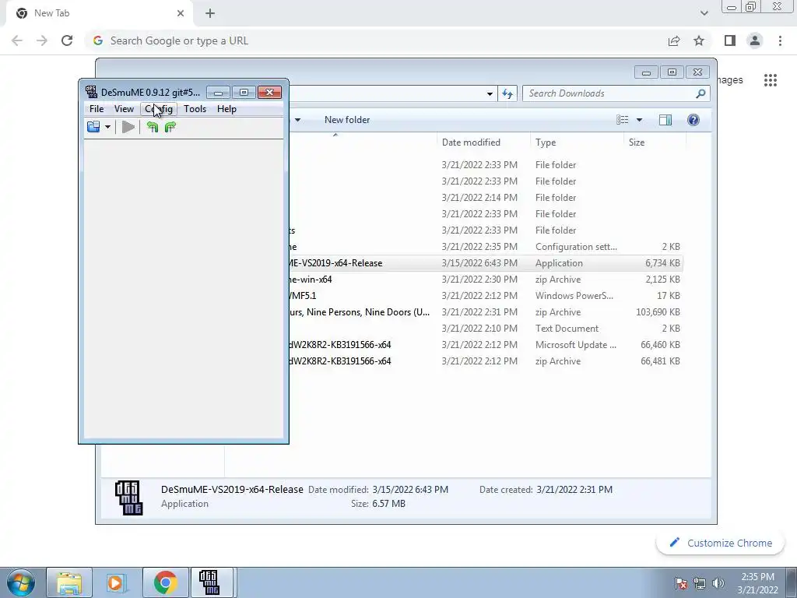The image size is (797, 598).
Task: Expand view options dropdown arrow in Explorer
Action: [x=639, y=120]
